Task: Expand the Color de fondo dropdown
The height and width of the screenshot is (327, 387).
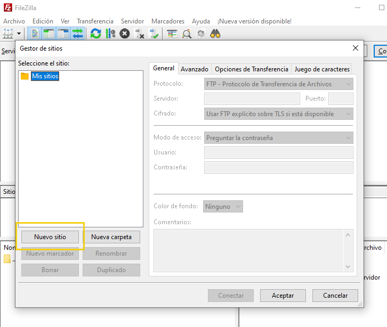Action: coord(223,207)
